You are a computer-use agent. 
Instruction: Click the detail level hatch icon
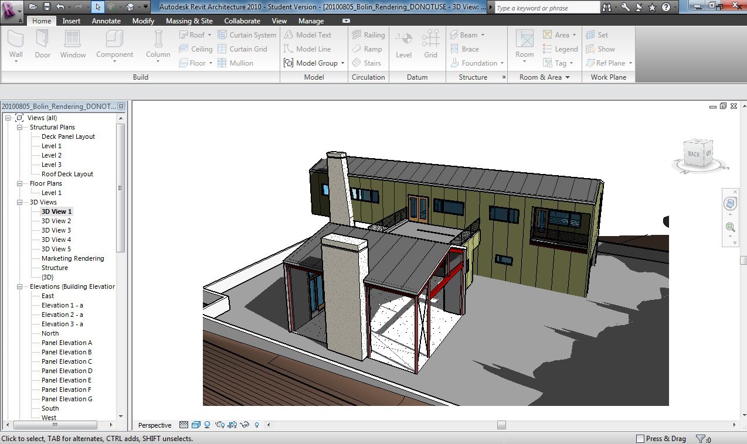pyautogui.click(x=184, y=425)
